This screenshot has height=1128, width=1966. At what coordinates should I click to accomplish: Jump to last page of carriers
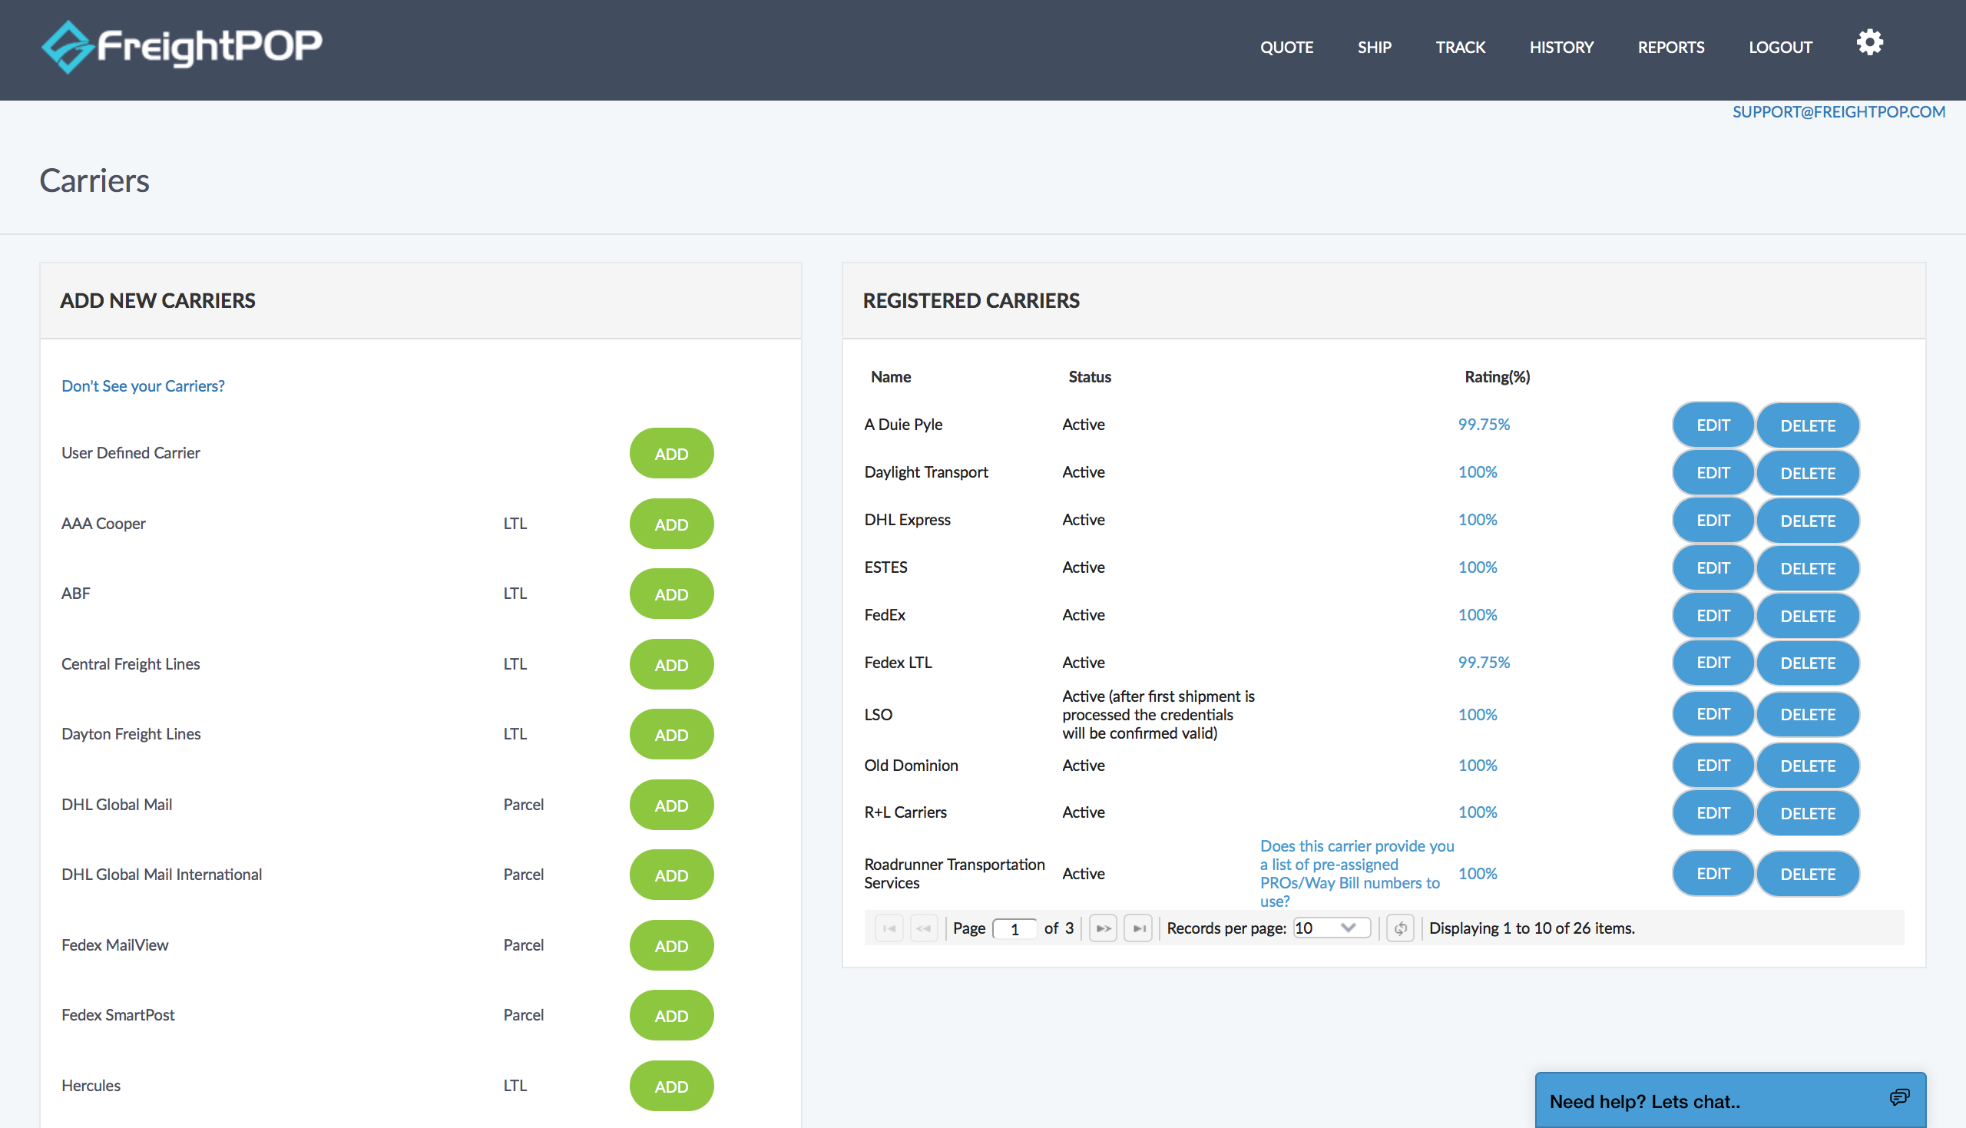coord(1138,928)
